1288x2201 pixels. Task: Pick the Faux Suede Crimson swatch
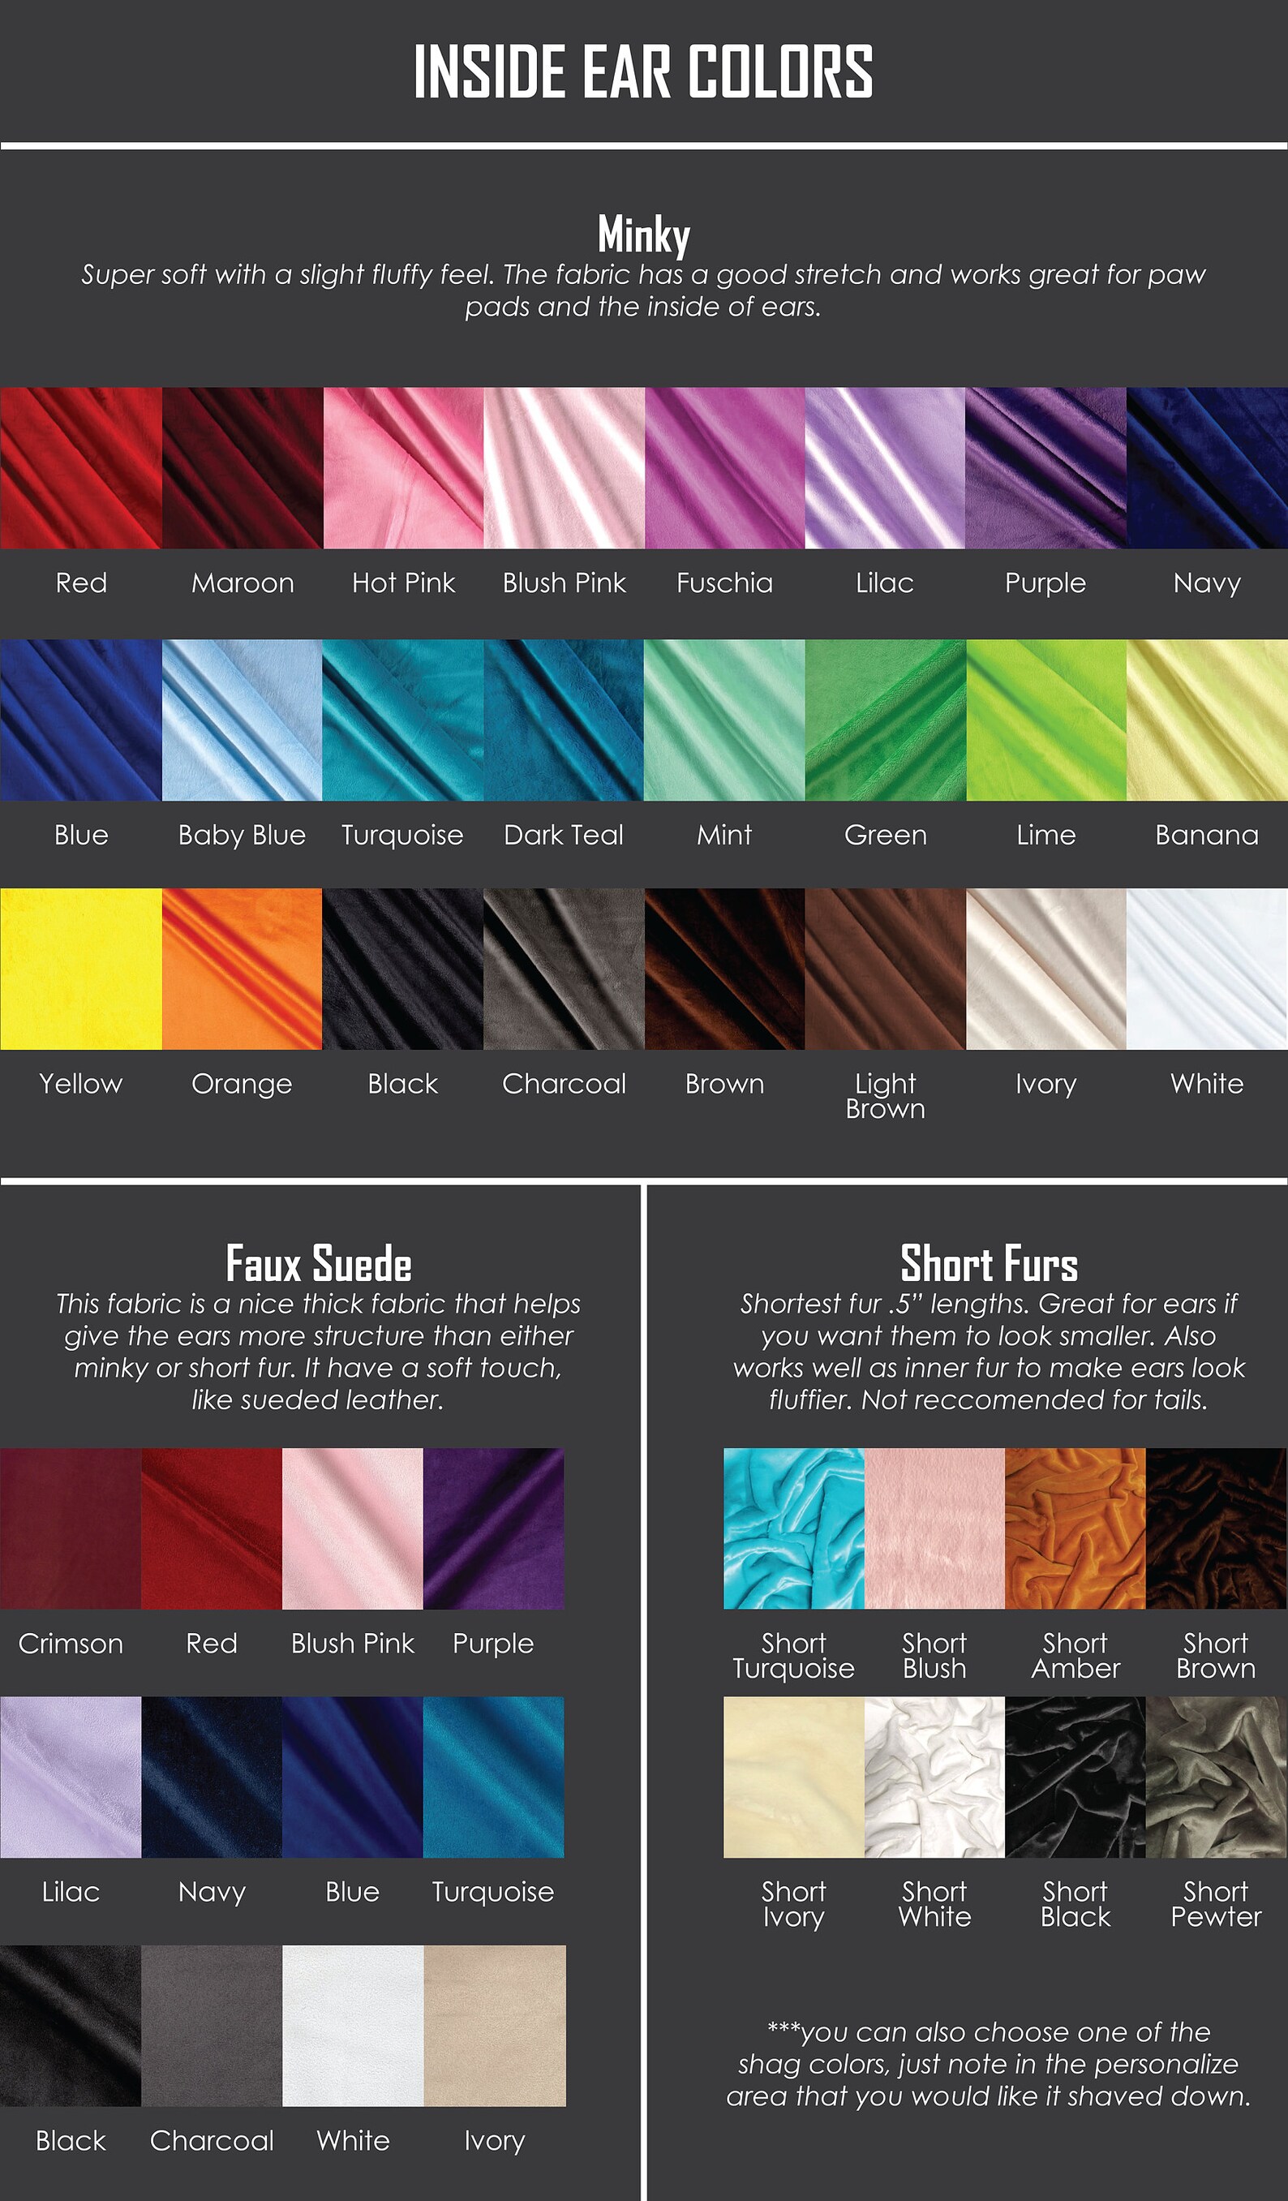(71, 1528)
